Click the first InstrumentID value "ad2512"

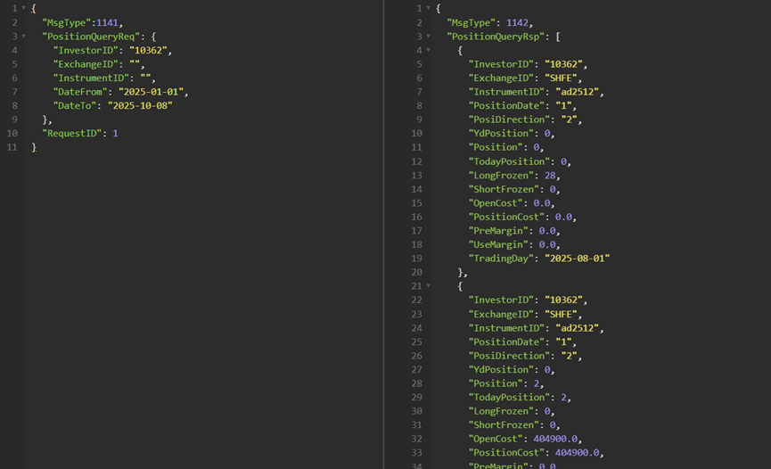click(577, 92)
